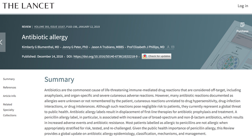Select author Kimberly G Blumenthal, MD
This screenshot has height=138, width=252.
(x=40, y=47)
